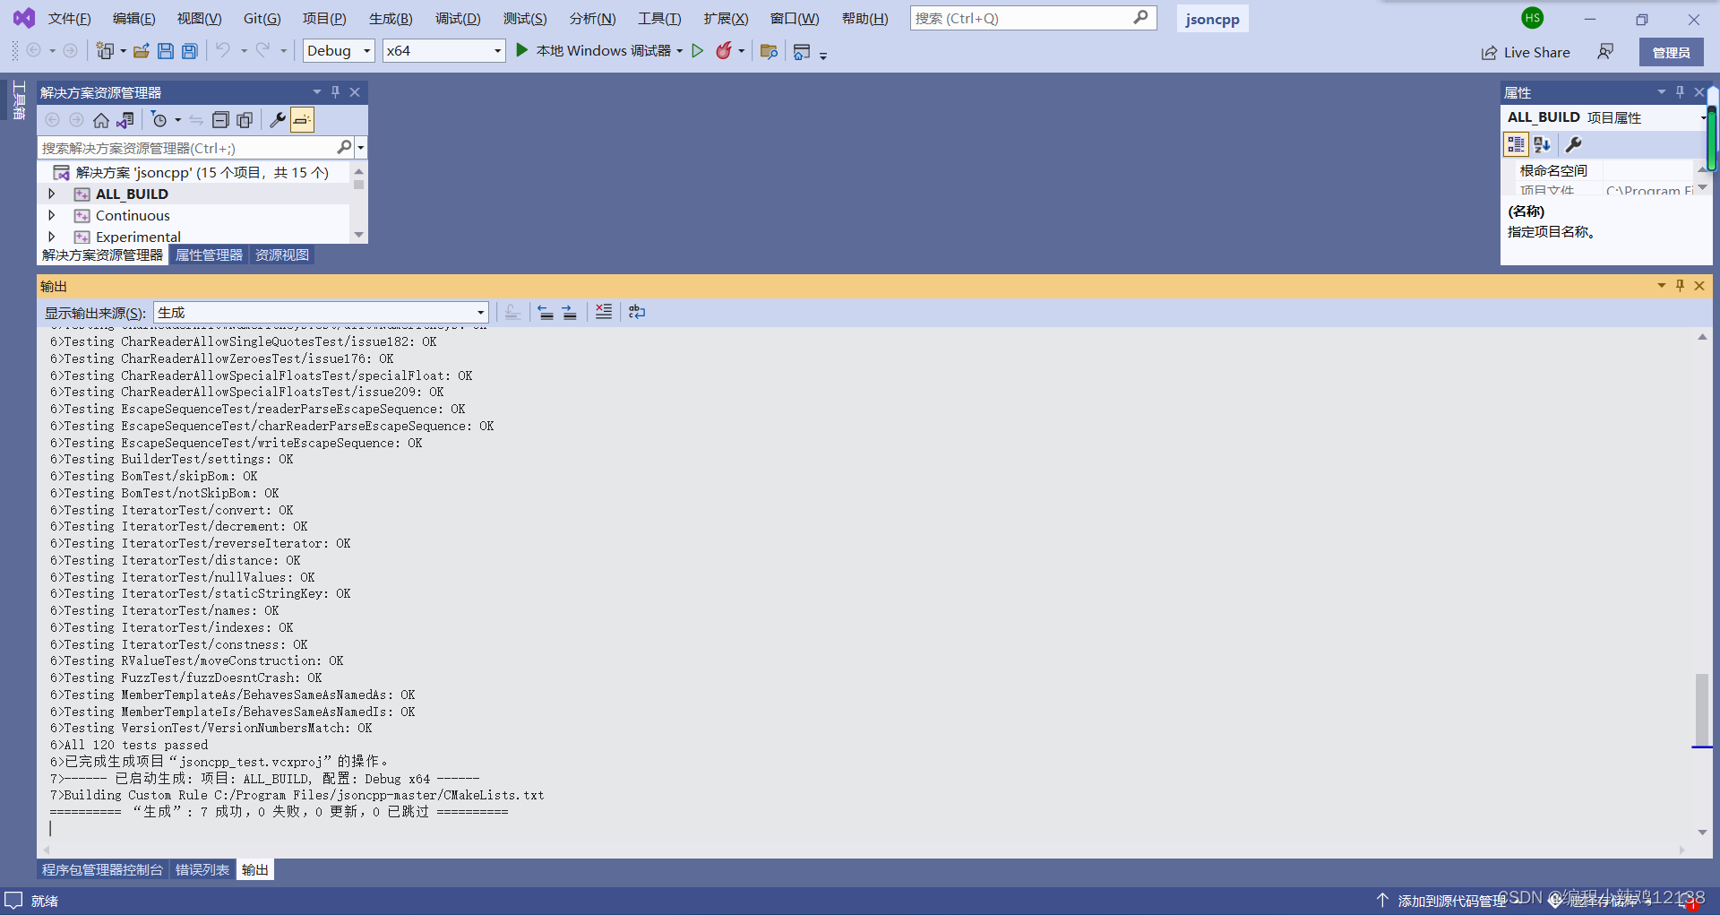Select the Live Share icon
This screenshot has width=1720, height=915.
1487,52
